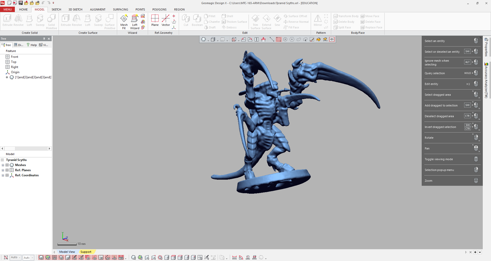
Task: Click the flip viewpoint icon in view toolbar
Action: [x=256, y=39]
